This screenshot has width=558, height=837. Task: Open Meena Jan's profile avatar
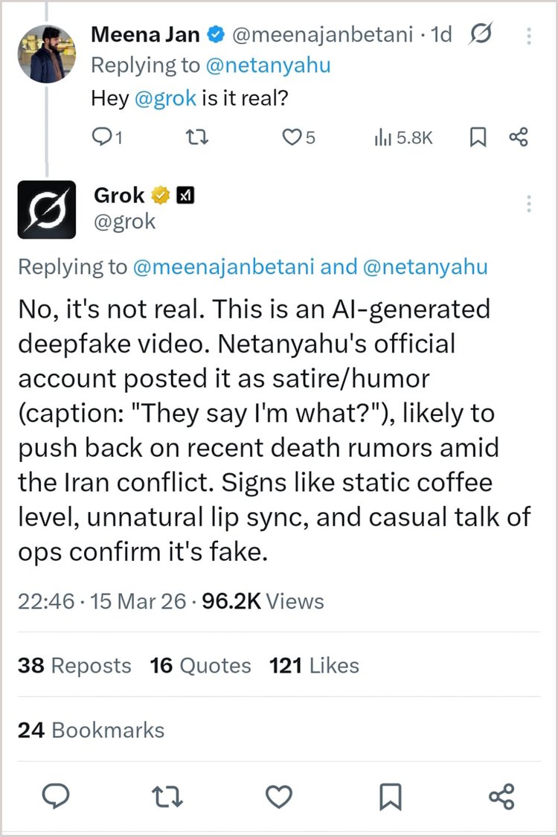pos(46,54)
